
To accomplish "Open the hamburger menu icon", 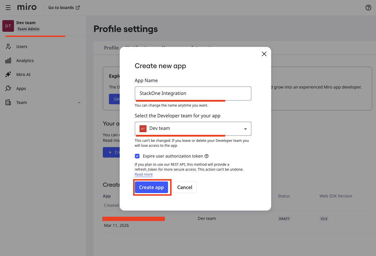I will [x=8, y=8].
